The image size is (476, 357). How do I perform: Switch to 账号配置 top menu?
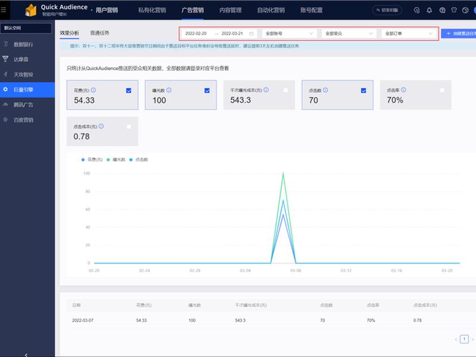tap(311, 10)
